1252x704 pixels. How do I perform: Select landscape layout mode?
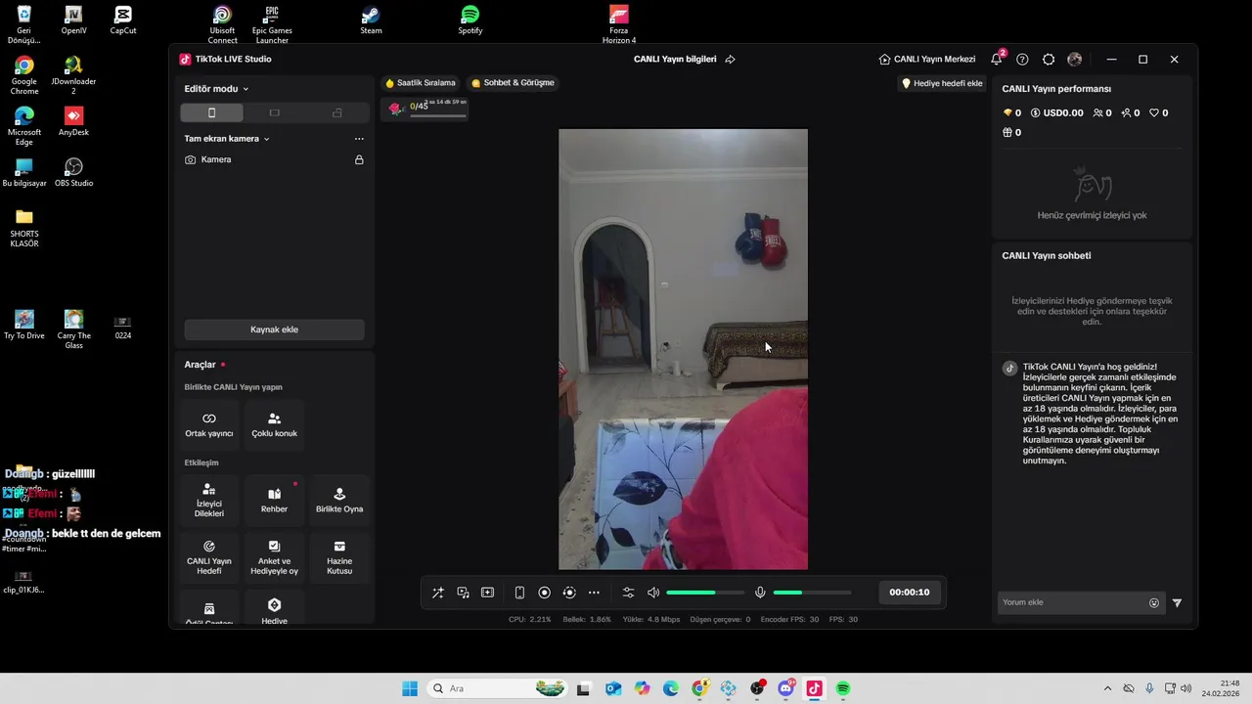pyautogui.click(x=274, y=113)
